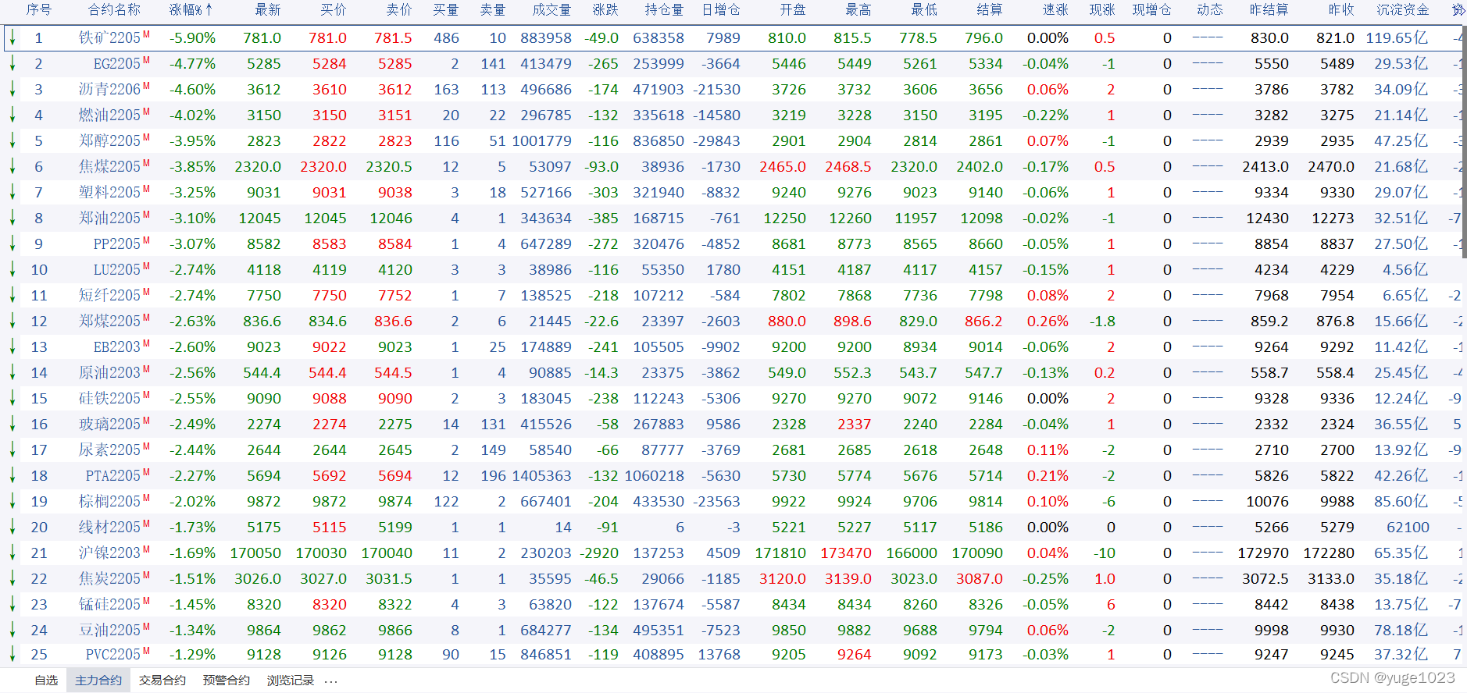Click the 1001779 volume cell
The width and height of the screenshot is (1467, 693).
point(542,140)
